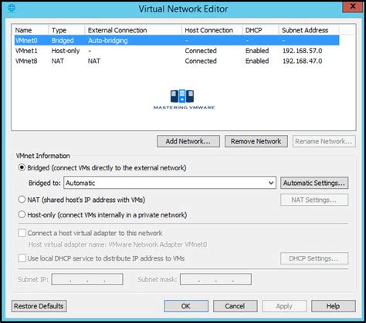The image size is (366, 323).
Task: Click the Subnet mask input field
Action: coord(215,279)
